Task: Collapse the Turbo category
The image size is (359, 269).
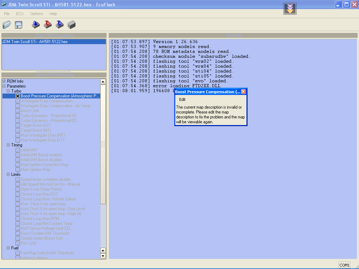Action: [8, 91]
